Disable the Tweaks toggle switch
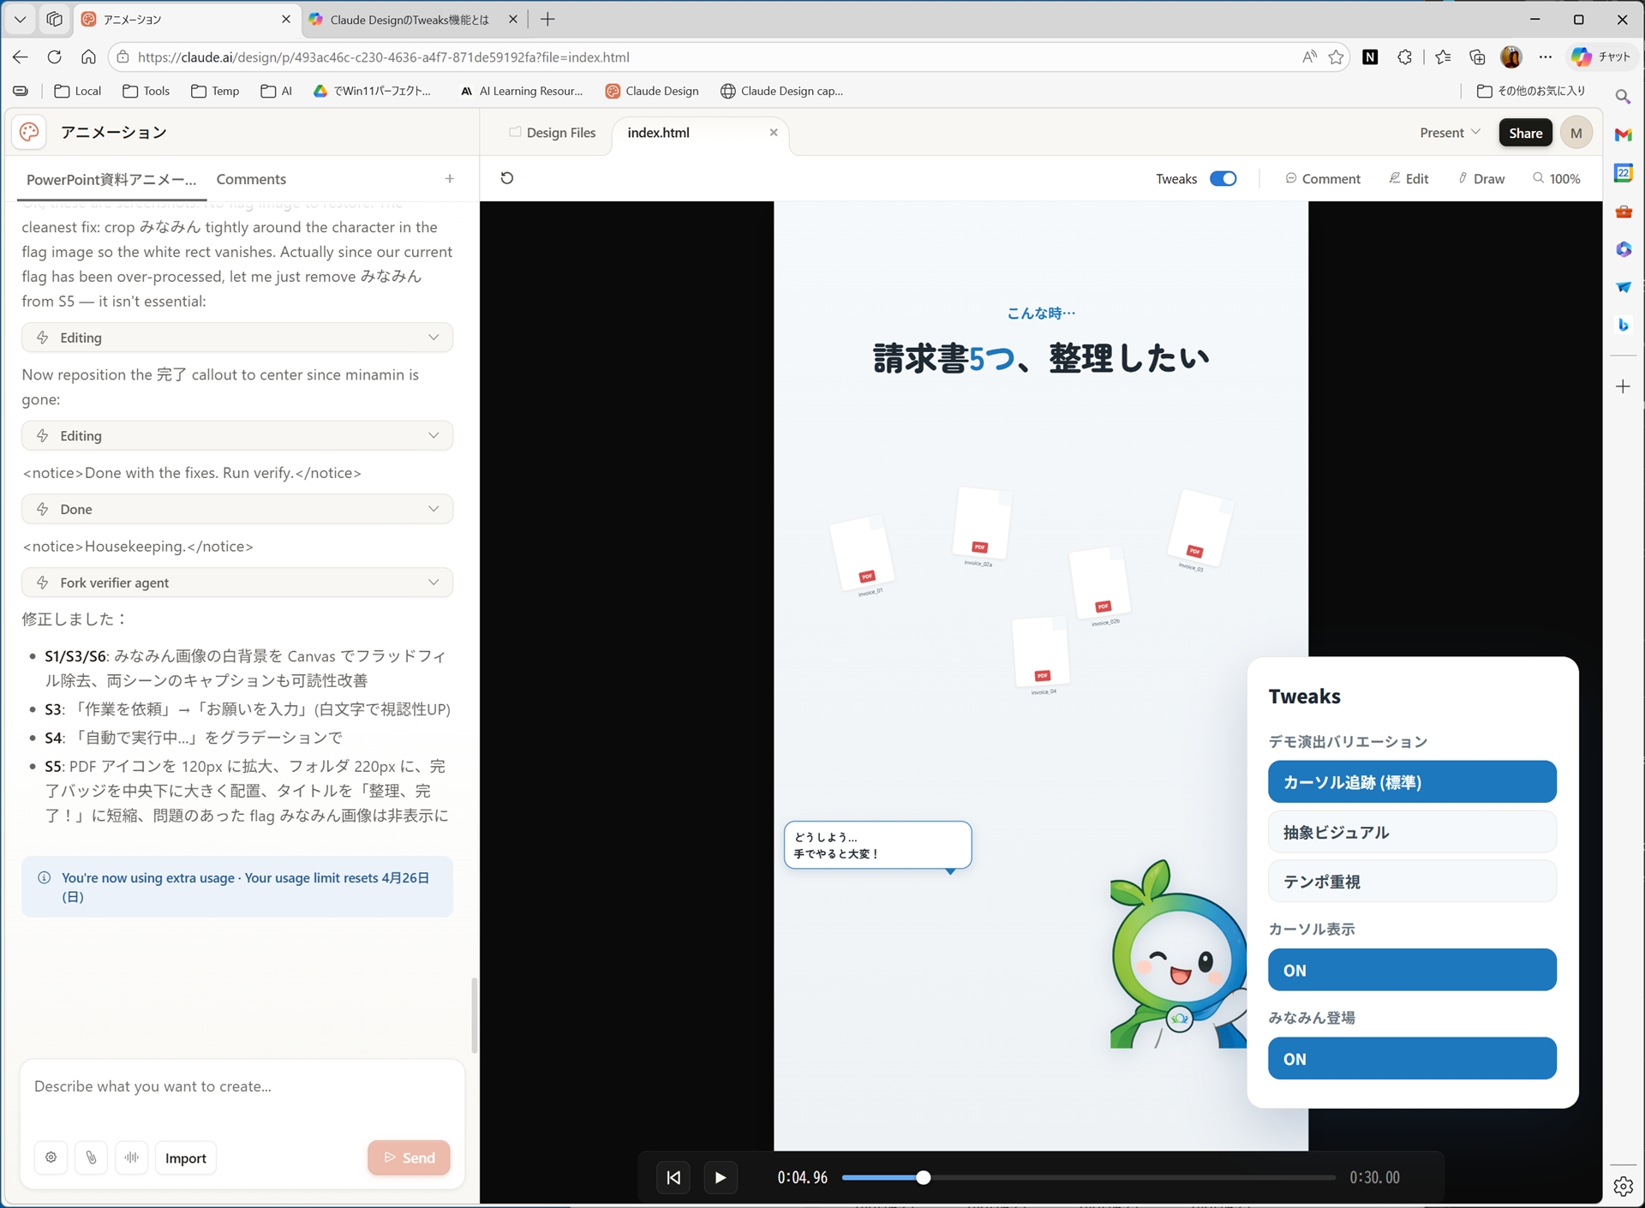Screen dimensions: 1645x1208 pos(1223,178)
